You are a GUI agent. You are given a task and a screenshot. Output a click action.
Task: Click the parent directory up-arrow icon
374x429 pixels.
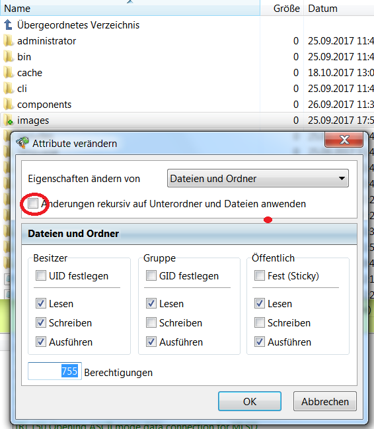tap(8, 25)
